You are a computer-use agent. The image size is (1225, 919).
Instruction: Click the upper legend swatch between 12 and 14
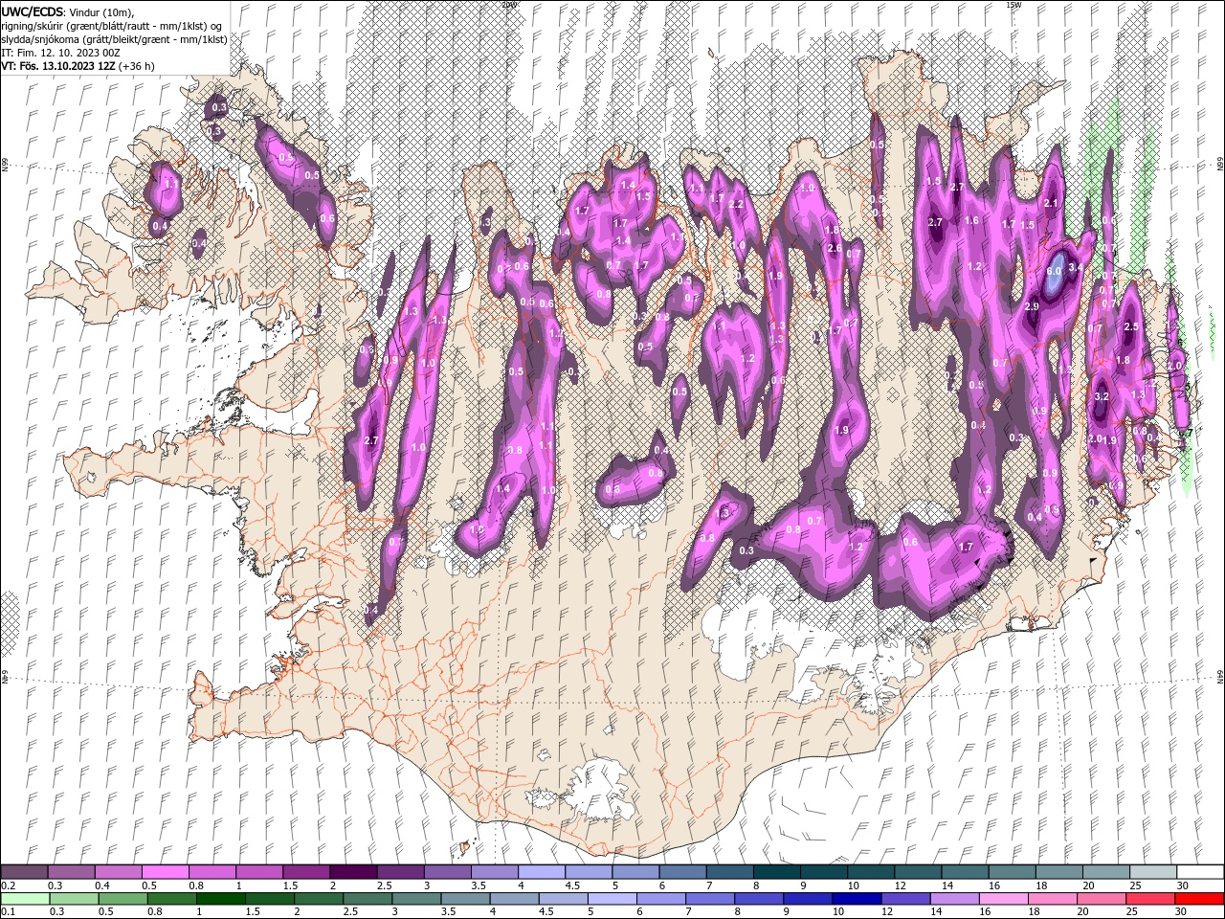point(917,872)
